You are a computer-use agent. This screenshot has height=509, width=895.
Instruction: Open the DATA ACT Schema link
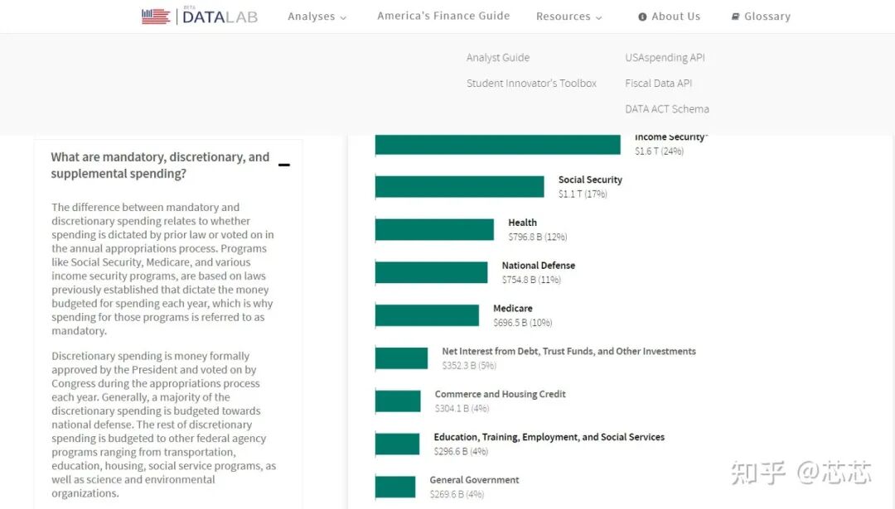pos(667,109)
